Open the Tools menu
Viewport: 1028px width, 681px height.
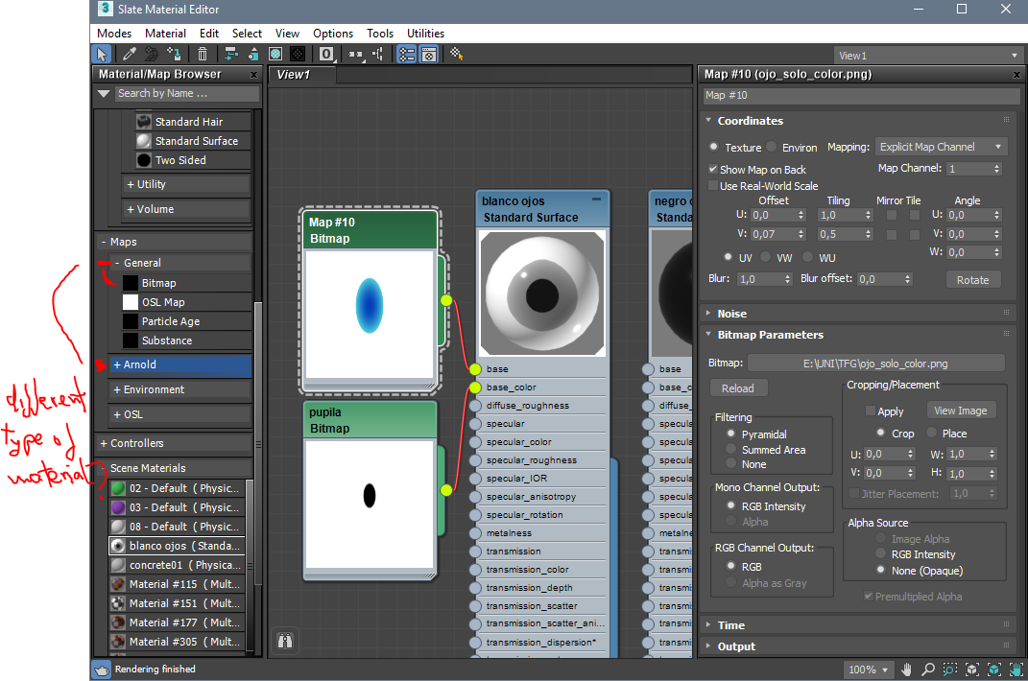coord(380,34)
